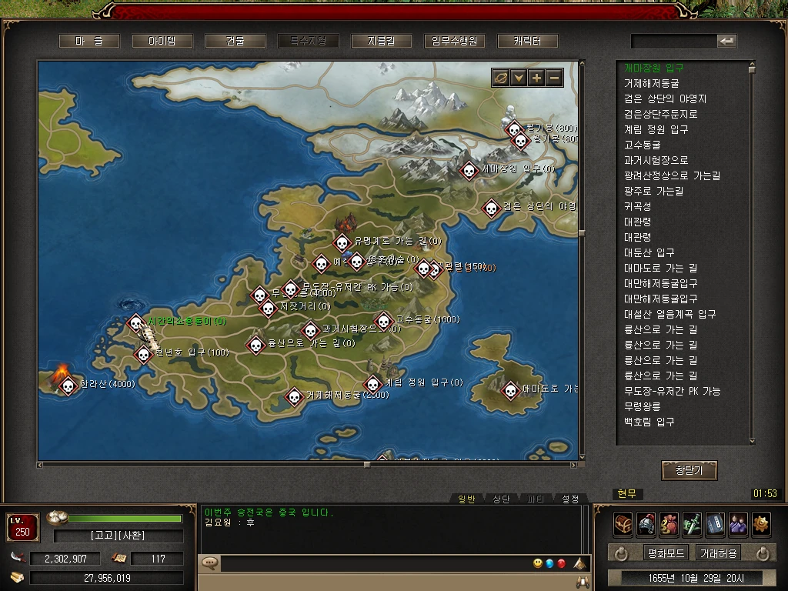
Task: Click skull marker for 시간의소용돌이
Action: (x=135, y=322)
